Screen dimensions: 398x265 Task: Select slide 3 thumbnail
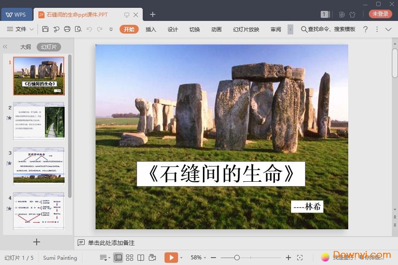pyautogui.click(x=39, y=166)
